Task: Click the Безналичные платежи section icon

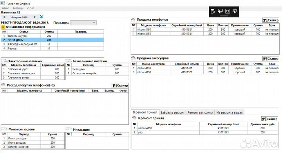Action: pyautogui.click(x=69, y=61)
